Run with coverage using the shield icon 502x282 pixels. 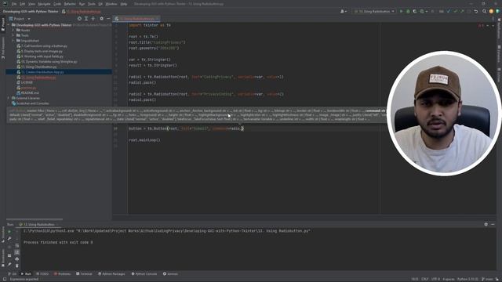point(415,11)
